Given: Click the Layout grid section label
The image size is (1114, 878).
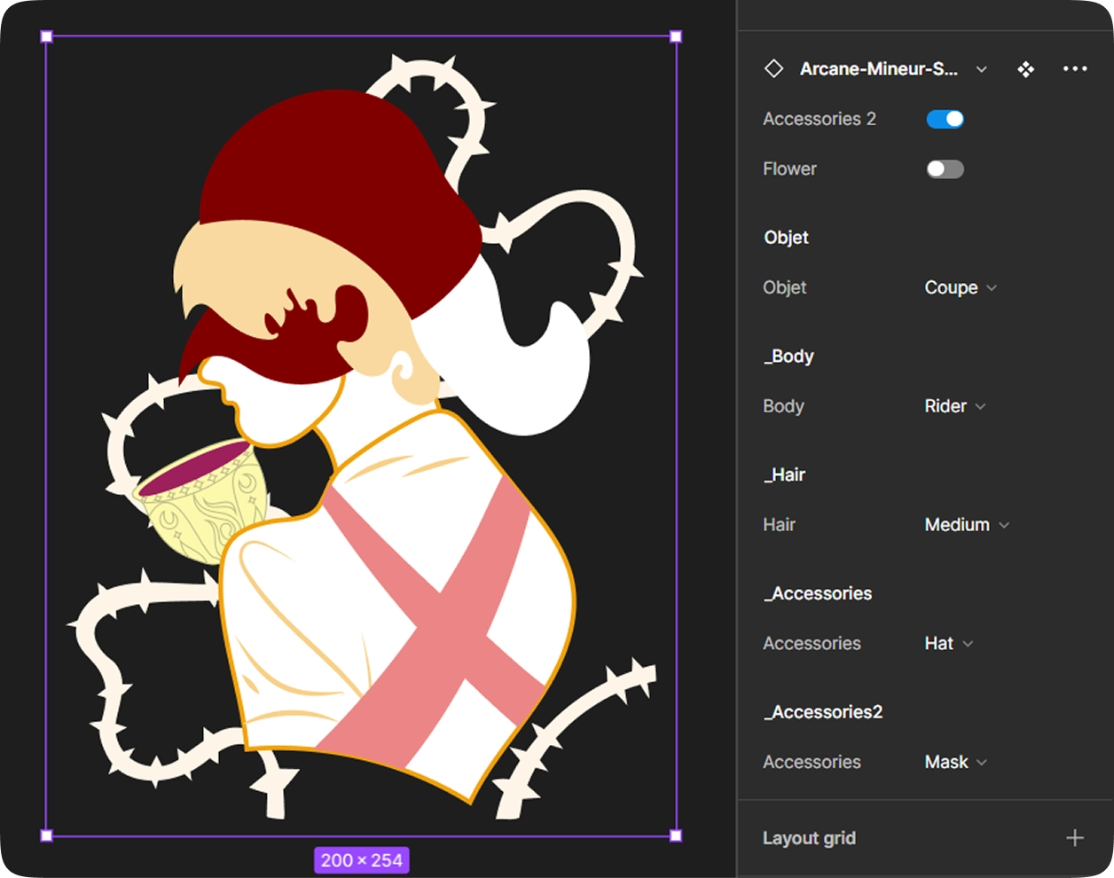Looking at the screenshot, I should tap(809, 838).
